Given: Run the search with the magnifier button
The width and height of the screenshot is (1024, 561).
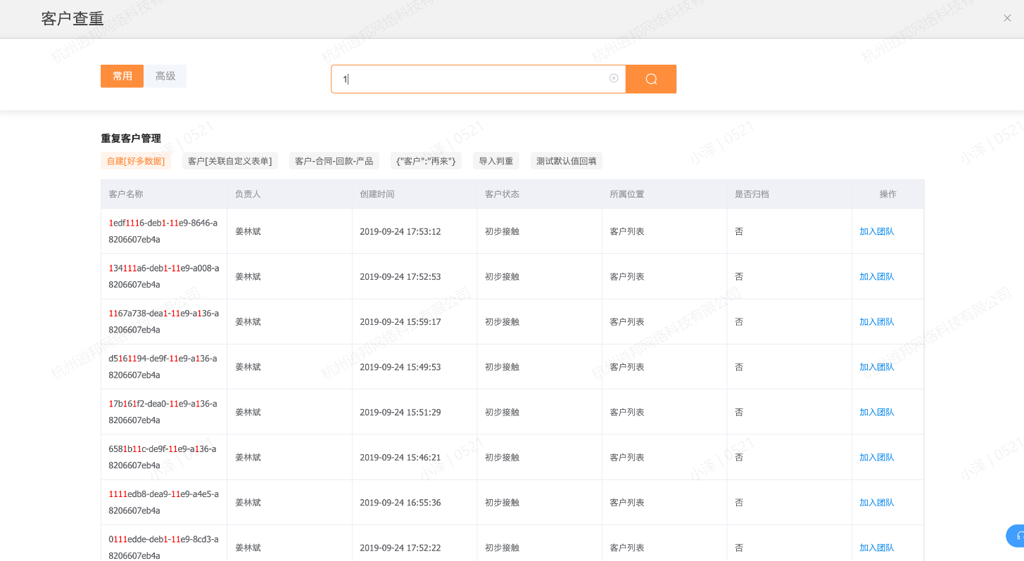Looking at the screenshot, I should pyautogui.click(x=651, y=79).
